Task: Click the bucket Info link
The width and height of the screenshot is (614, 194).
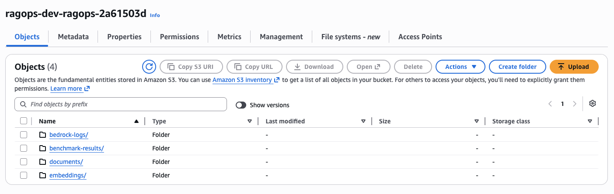Action: coord(155,15)
